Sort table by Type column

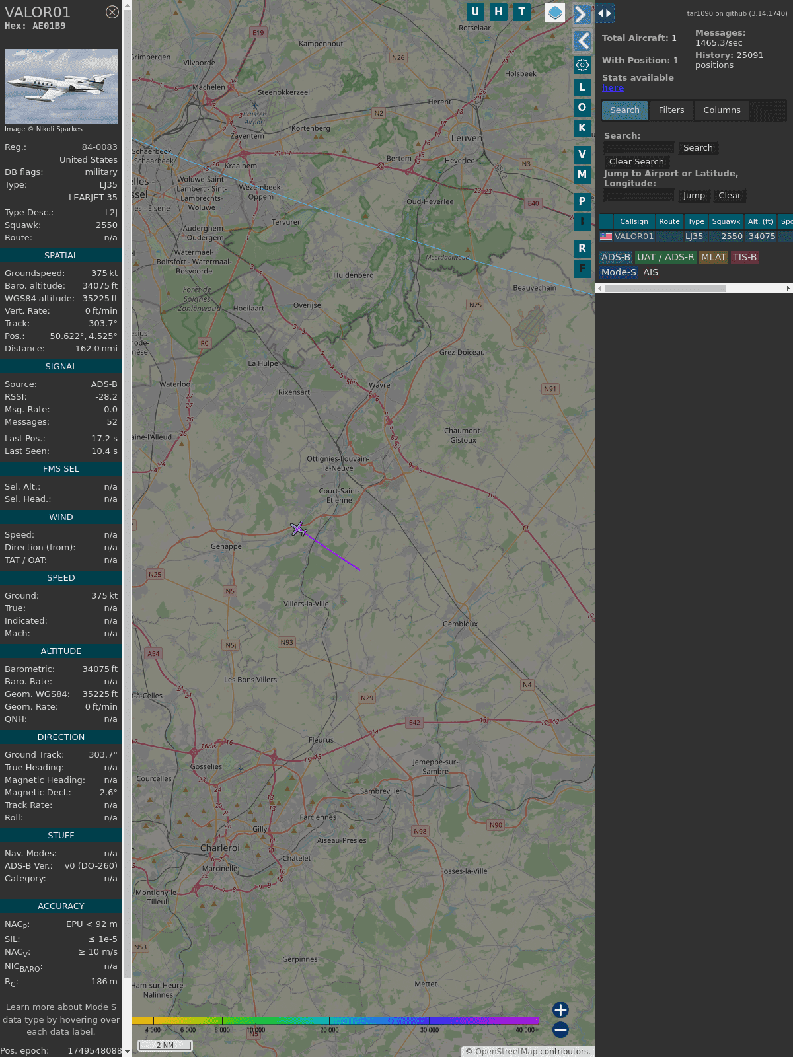tap(696, 222)
